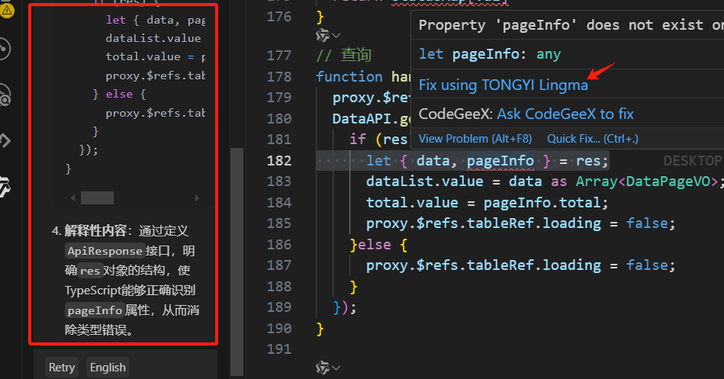
Task: Click the 'Ask CodeGeeX to fix' link
Action: pyautogui.click(x=565, y=114)
